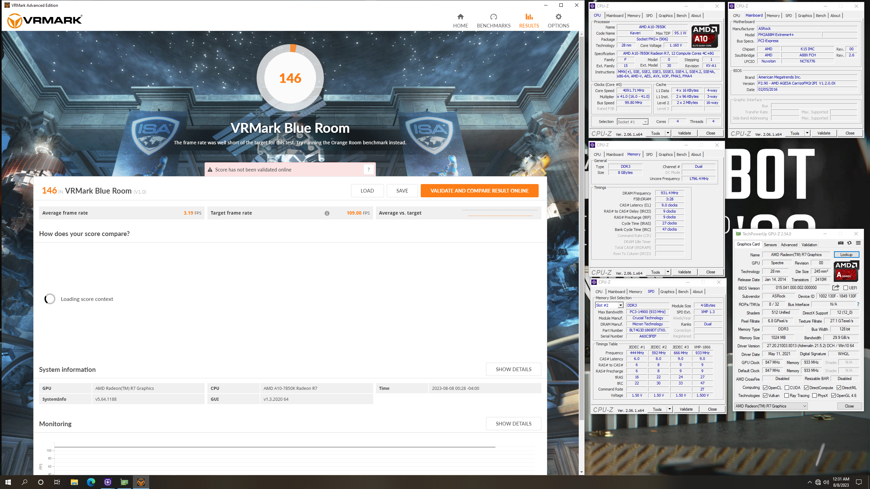Open the notification center icon

point(859,482)
